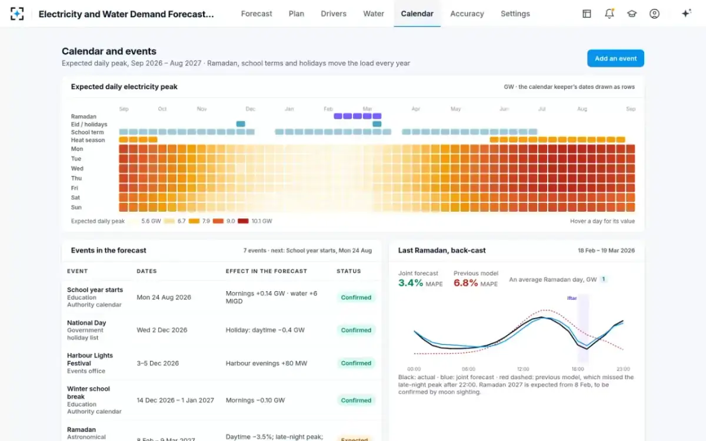Click the date 14 Dec 2026 – 1 Jan 2027
Image resolution: width=706 pixels, height=441 pixels.
176,400
